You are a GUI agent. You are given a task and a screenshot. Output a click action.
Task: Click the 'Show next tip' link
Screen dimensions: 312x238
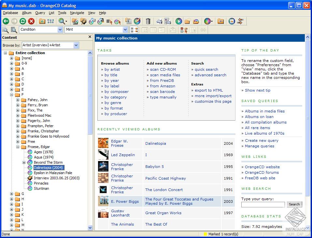click(257, 90)
